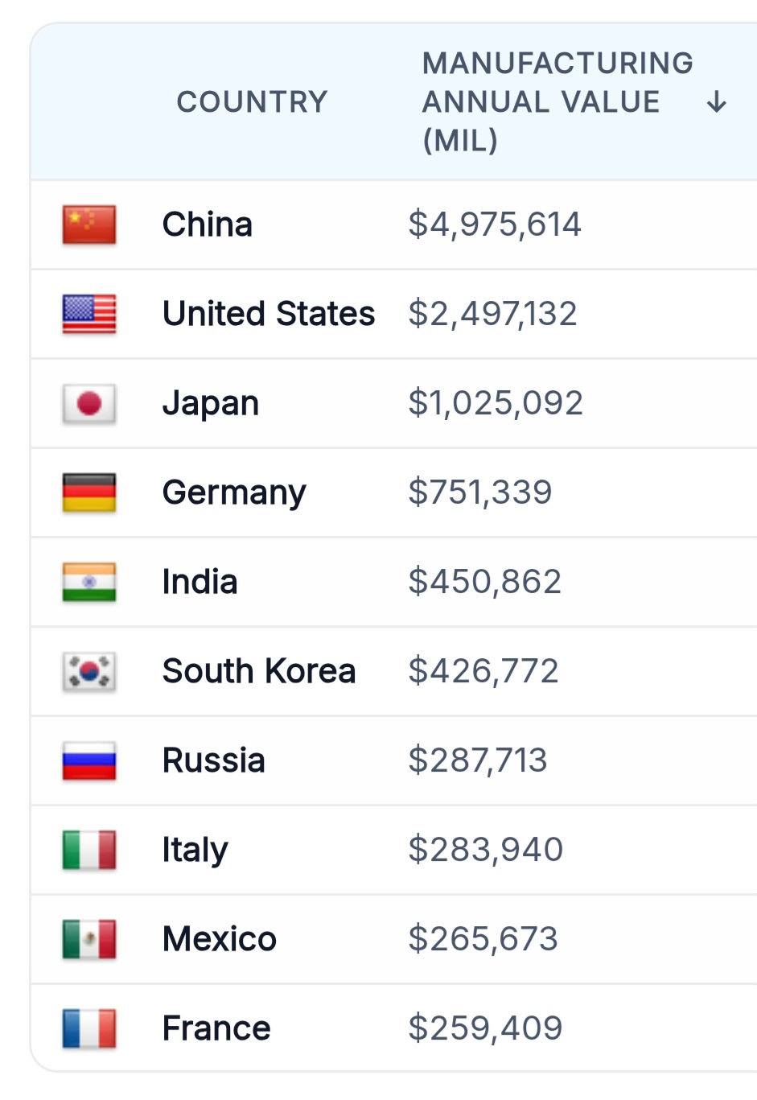The height and width of the screenshot is (1100, 757).
Task: Click the Japan flag icon
Action: coord(89,403)
